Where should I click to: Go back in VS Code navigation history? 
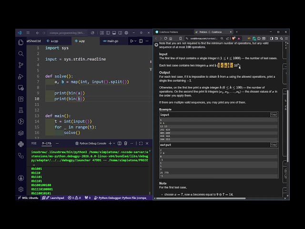coord(38,33)
